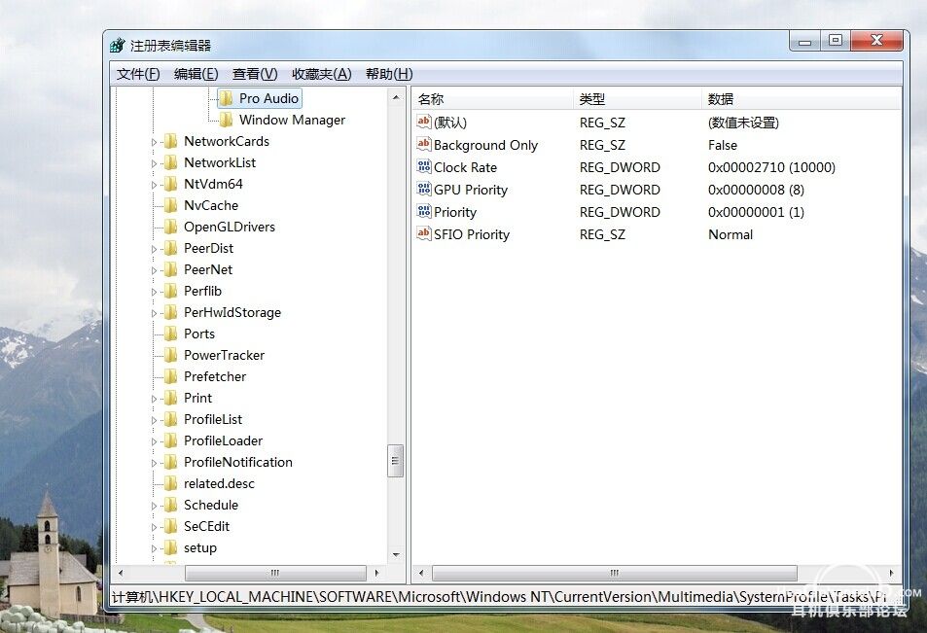Open the 查看(V) menu
The width and height of the screenshot is (927, 633).
[255, 74]
